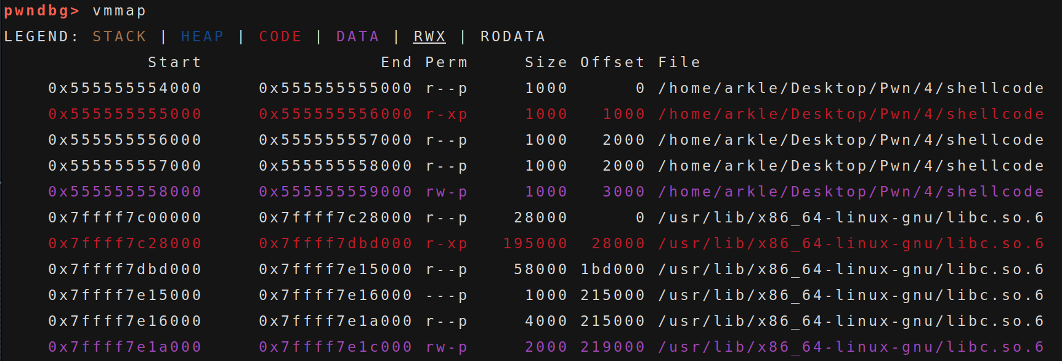
Task: Click the RODATA legend label
Action: point(513,37)
